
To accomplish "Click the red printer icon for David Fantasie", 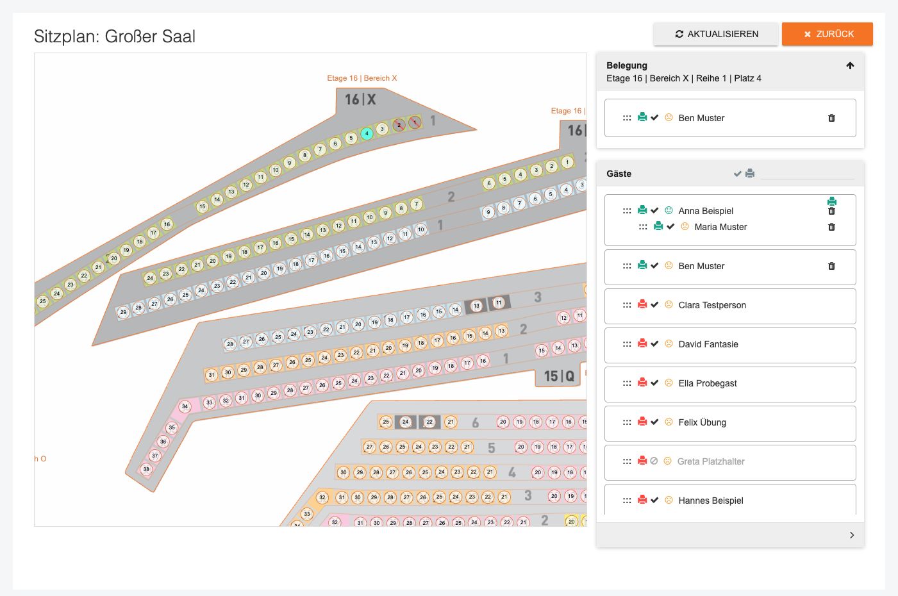I will coord(642,344).
